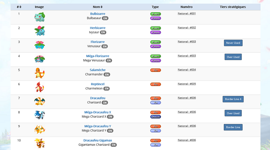This screenshot has height=150, width=270.
Task: Click the Reptincel sprite image
Action: pos(40,87)
